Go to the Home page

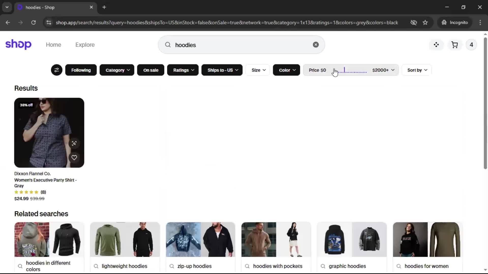[53, 45]
